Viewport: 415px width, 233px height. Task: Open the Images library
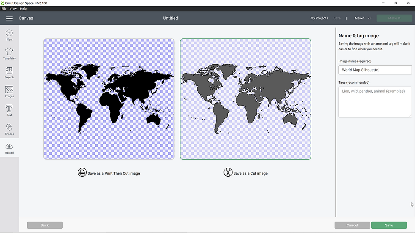pos(9,92)
